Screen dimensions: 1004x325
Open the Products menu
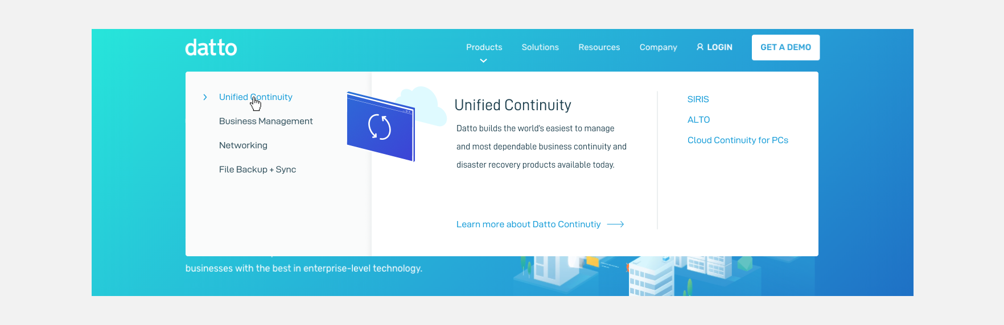click(x=484, y=47)
